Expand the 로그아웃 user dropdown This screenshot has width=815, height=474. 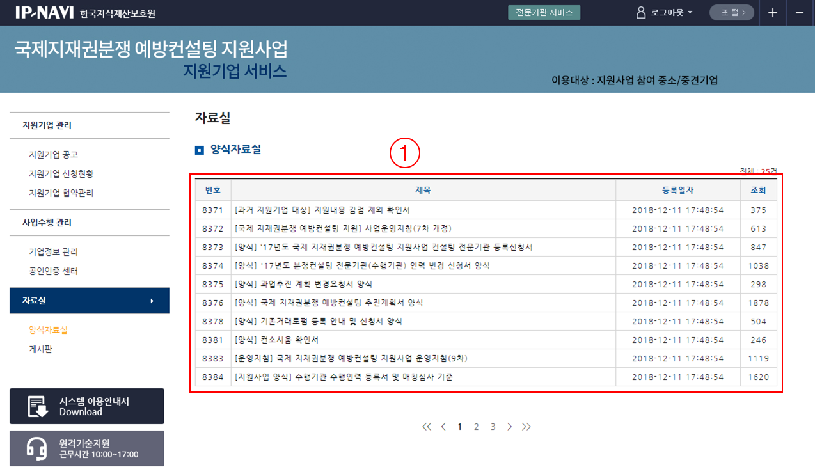tap(665, 13)
